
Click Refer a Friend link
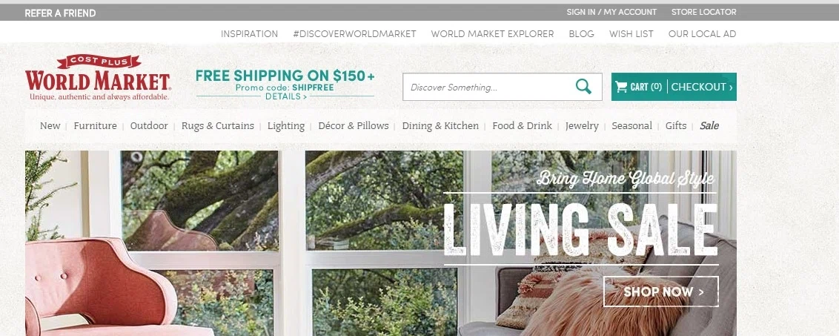[x=60, y=13]
